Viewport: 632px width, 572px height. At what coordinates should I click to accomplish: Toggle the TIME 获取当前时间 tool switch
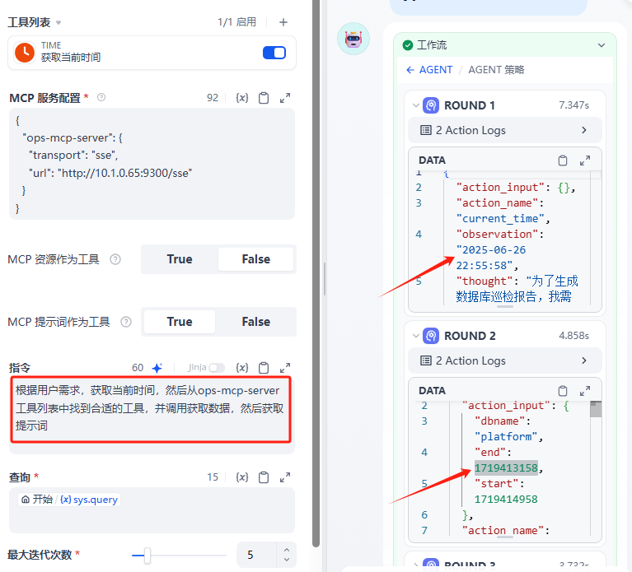coord(274,53)
